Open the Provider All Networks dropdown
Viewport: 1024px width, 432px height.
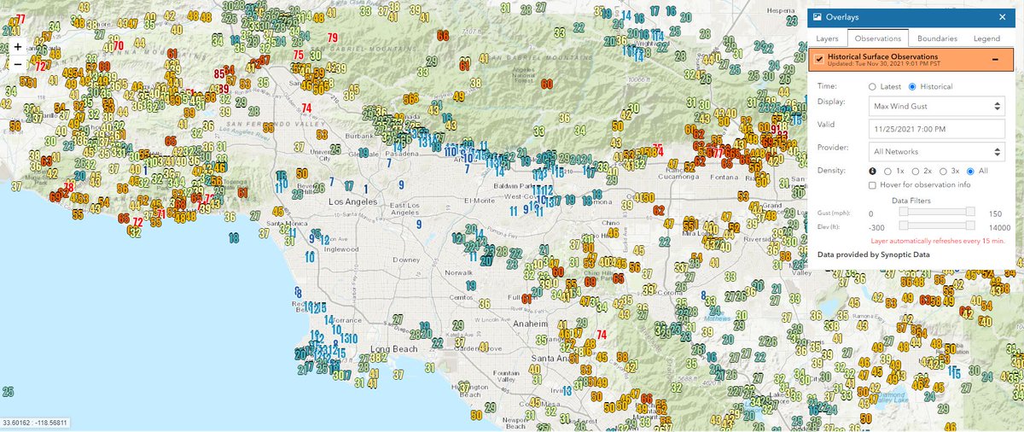click(936, 151)
